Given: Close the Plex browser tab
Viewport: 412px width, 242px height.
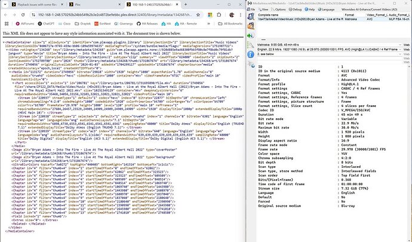Looking at the screenshot, I should [119, 4].
